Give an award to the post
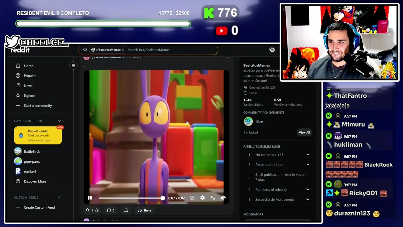This screenshot has height=227, width=403. [126, 210]
